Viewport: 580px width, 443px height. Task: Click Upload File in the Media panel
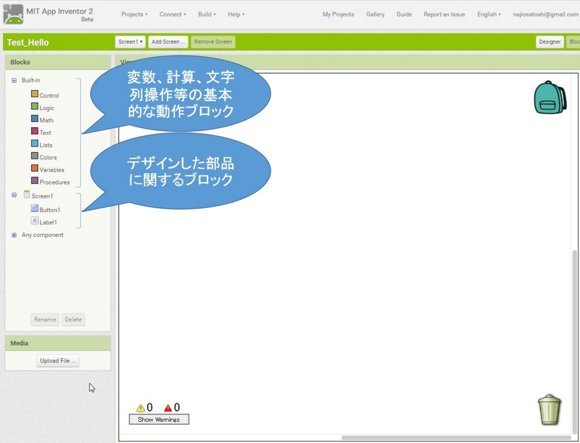pos(57,360)
